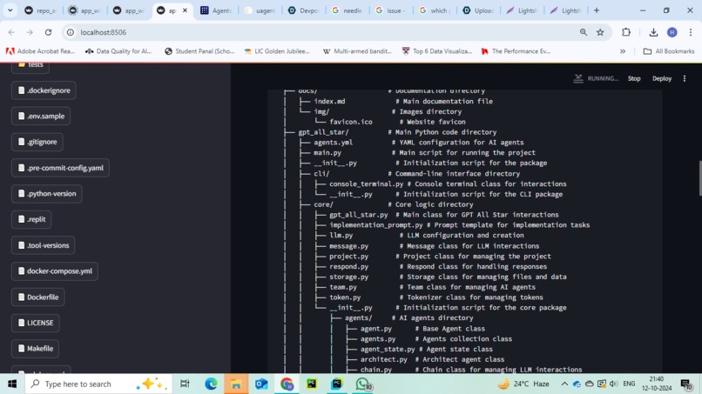Open a new browser tab
The height and width of the screenshot is (394, 702).
597,10
